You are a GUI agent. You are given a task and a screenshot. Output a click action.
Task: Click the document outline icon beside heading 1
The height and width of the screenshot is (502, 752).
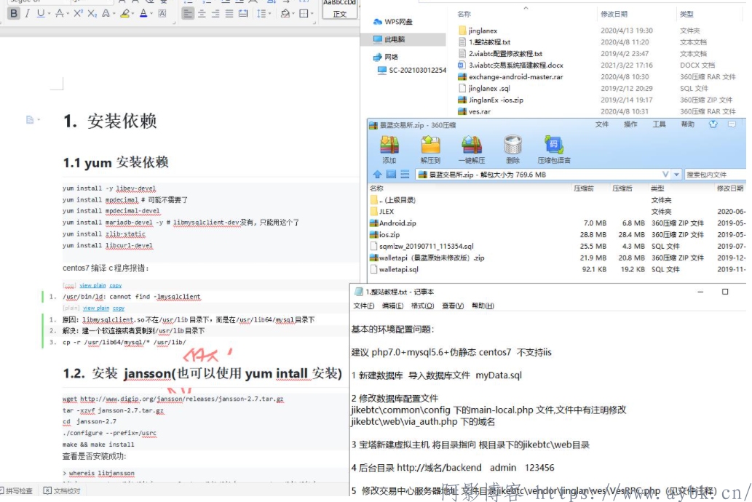tap(31, 119)
